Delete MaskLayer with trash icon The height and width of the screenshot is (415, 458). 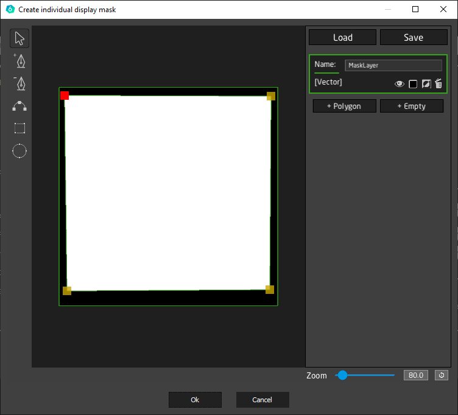point(439,83)
